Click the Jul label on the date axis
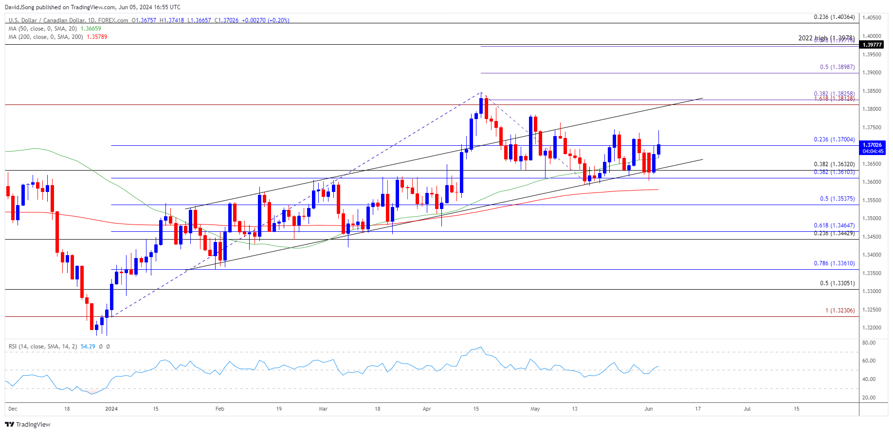This screenshot has width=893, height=433. click(x=747, y=409)
